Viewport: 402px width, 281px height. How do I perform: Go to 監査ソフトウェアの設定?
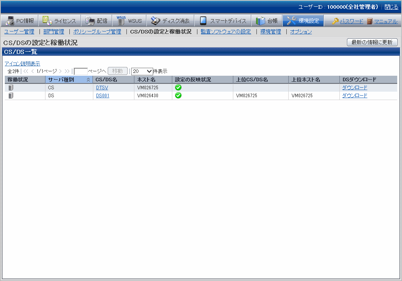coord(226,31)
